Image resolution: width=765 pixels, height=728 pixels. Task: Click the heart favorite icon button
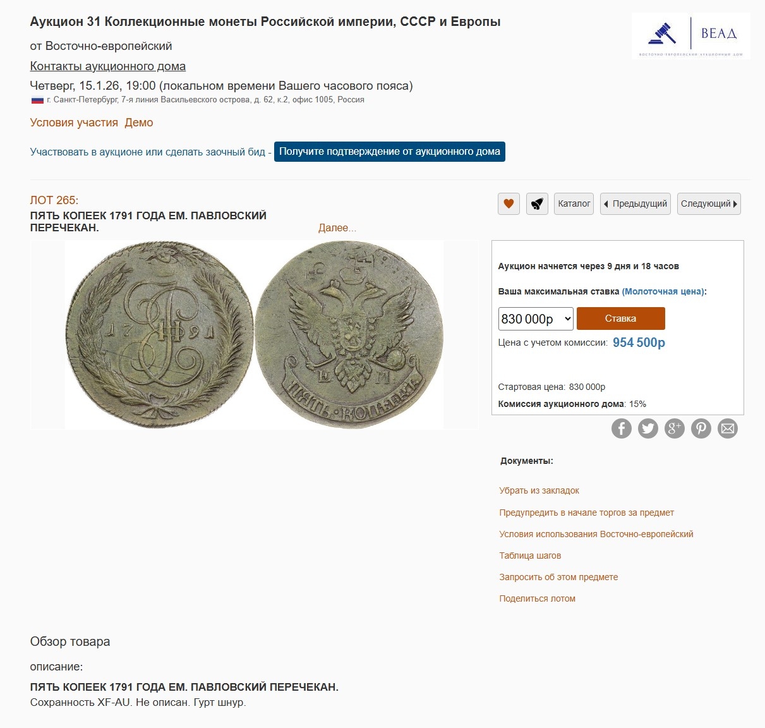pyautogui.click(x=509, y=204)
